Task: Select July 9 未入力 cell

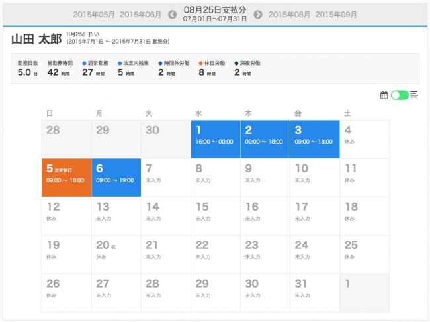Action: pos(265,178)
